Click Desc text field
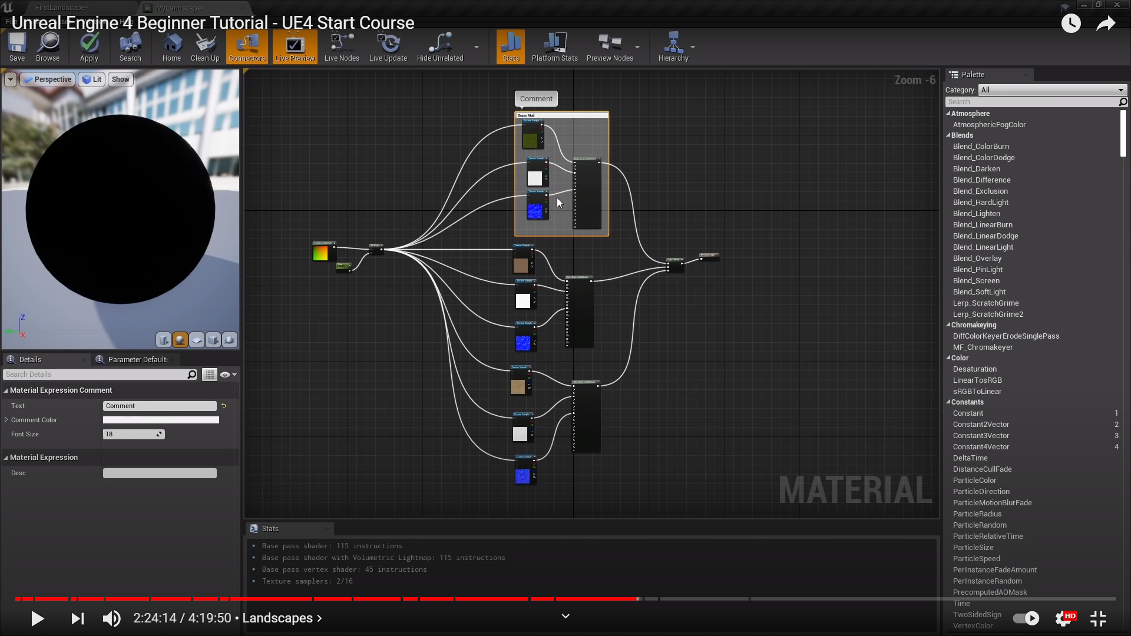 coord(160,473)
